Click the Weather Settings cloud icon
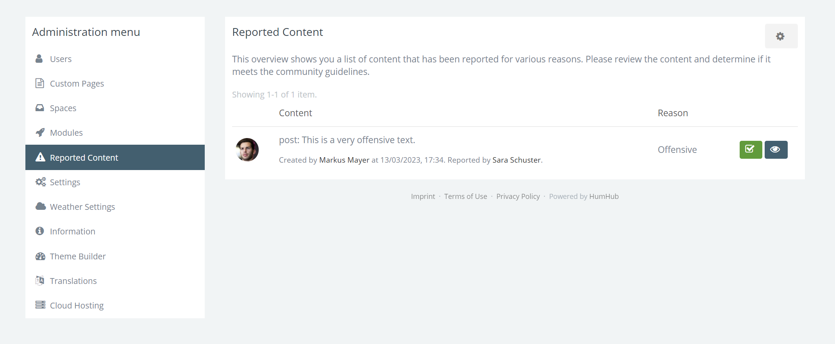835x344 pixels. 40,206
